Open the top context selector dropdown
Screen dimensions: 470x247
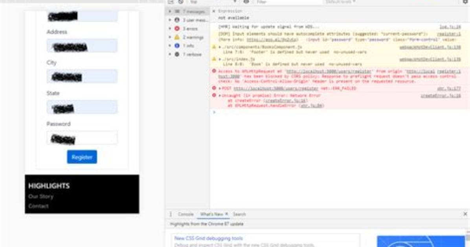pyautogui.click(x=213, y=2)
